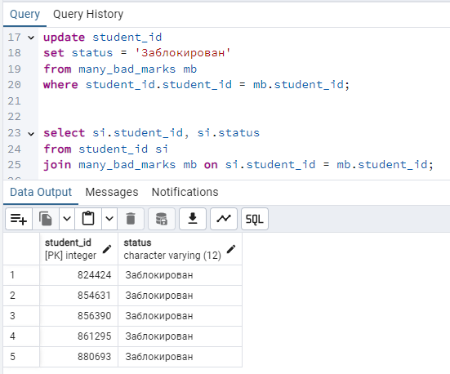Click the SQL button in data toolbar
This screenshot has width=450, height=374.
255,219
